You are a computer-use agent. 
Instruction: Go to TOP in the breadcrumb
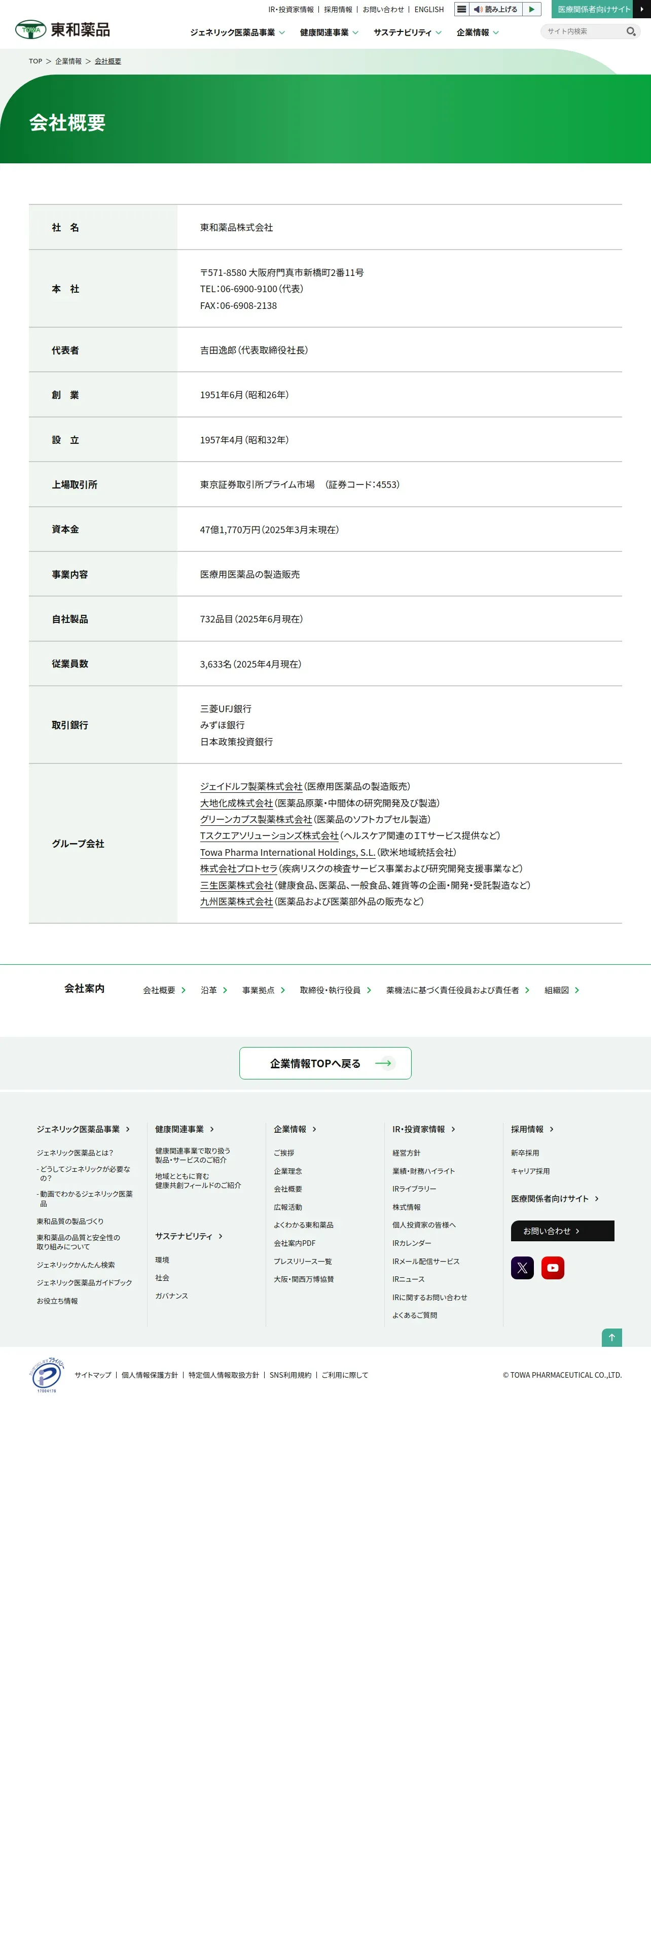35,61
